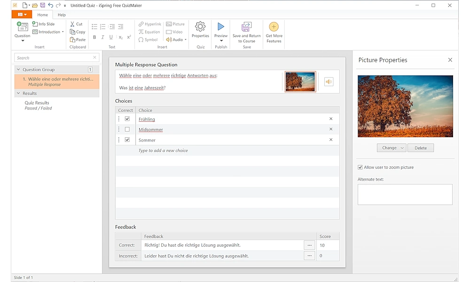
Task: Decrease text indent
Action: 112,27
